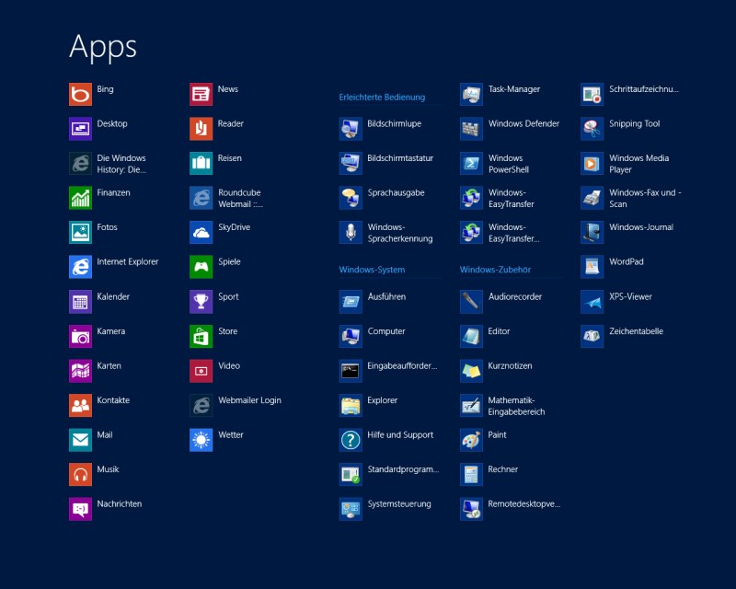Open Windows-Spracherkennung microphone icon

(351, 233)
